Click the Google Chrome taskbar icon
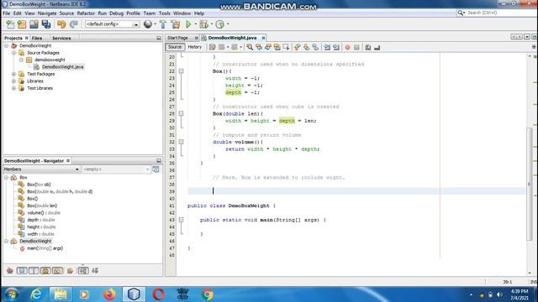The width and height of the screenshot is (538, 302). [x=208, y=294]
